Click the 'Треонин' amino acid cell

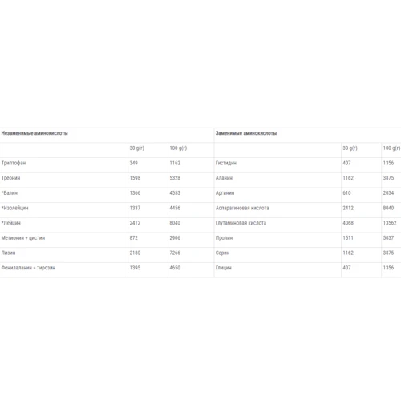coord(10,178)
